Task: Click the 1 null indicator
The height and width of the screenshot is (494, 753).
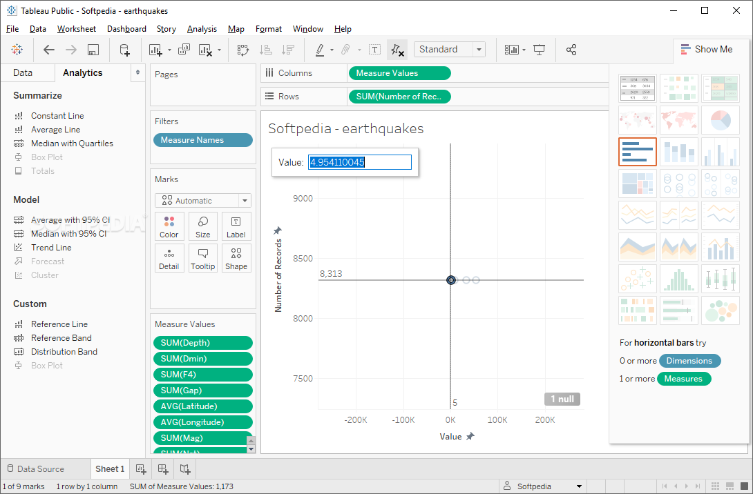Action: coord(562,399)
